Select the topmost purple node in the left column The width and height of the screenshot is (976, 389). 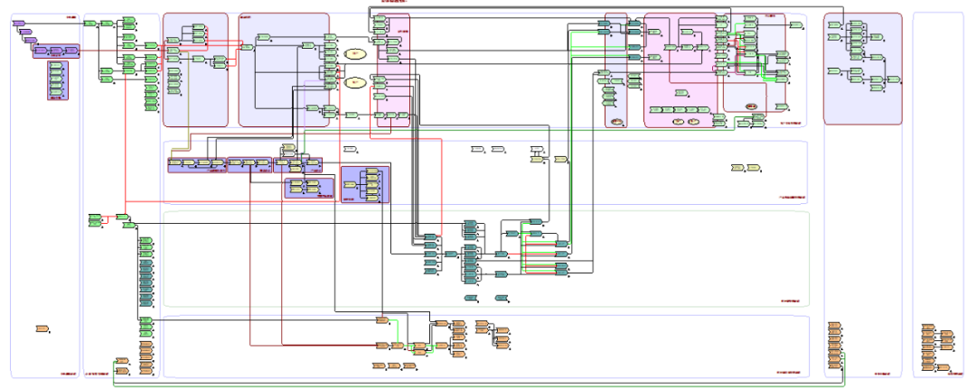point(19,23)
